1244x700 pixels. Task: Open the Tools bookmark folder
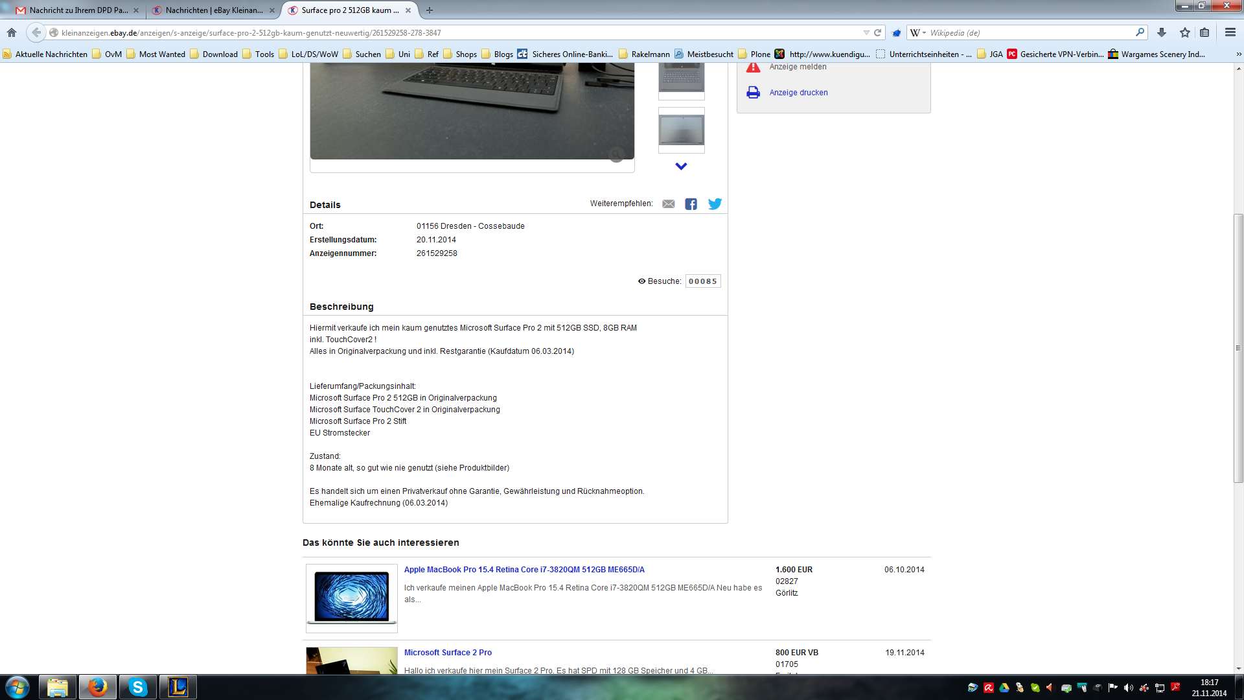coord(258,54)
